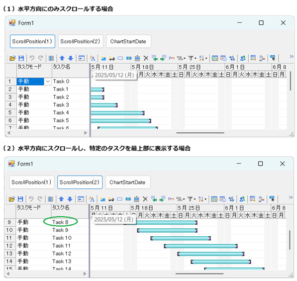This screenshot has height=281, width=297.
Task: Click the resources people icon in upper Form1 toolbar
Action: pos(243,58)
